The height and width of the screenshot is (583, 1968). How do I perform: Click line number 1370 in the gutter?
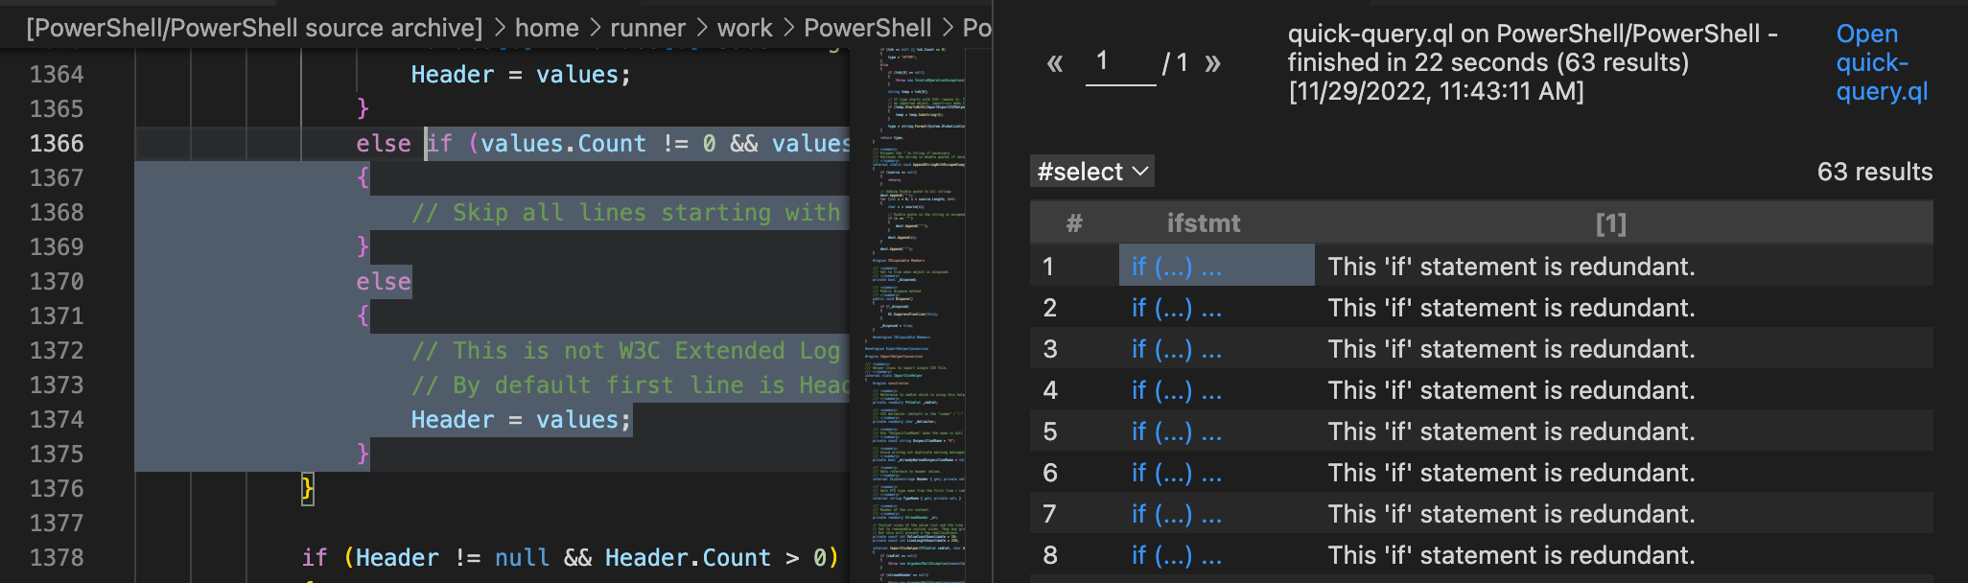[57, 281]
